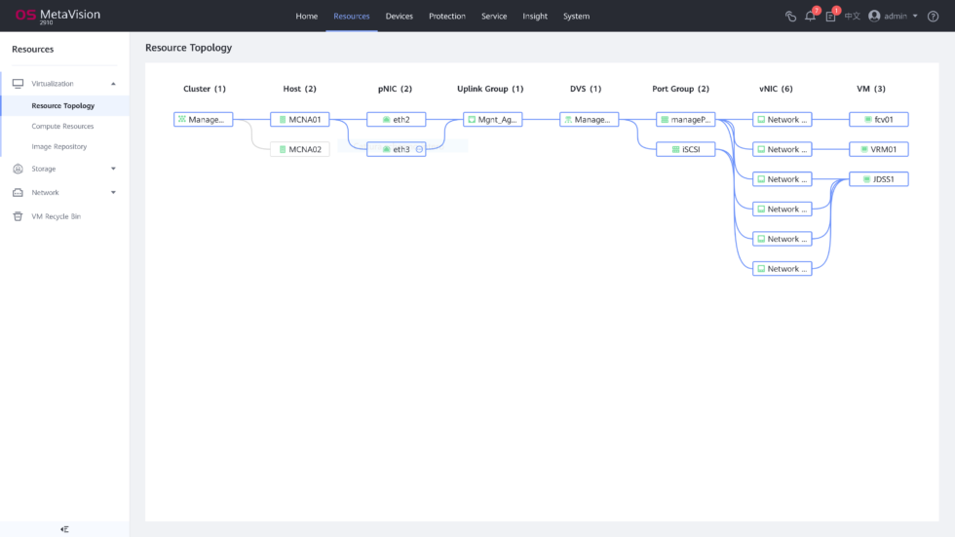This screenshot has height=537, width=955.
Task: Open the Devices tab
Action: [x=399, y=17]
